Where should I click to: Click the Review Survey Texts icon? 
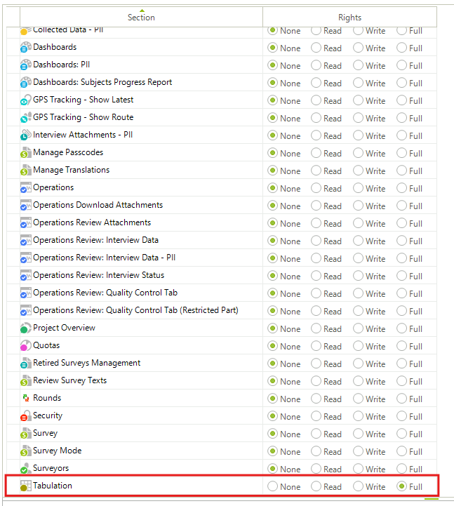[x=25, y=380]
